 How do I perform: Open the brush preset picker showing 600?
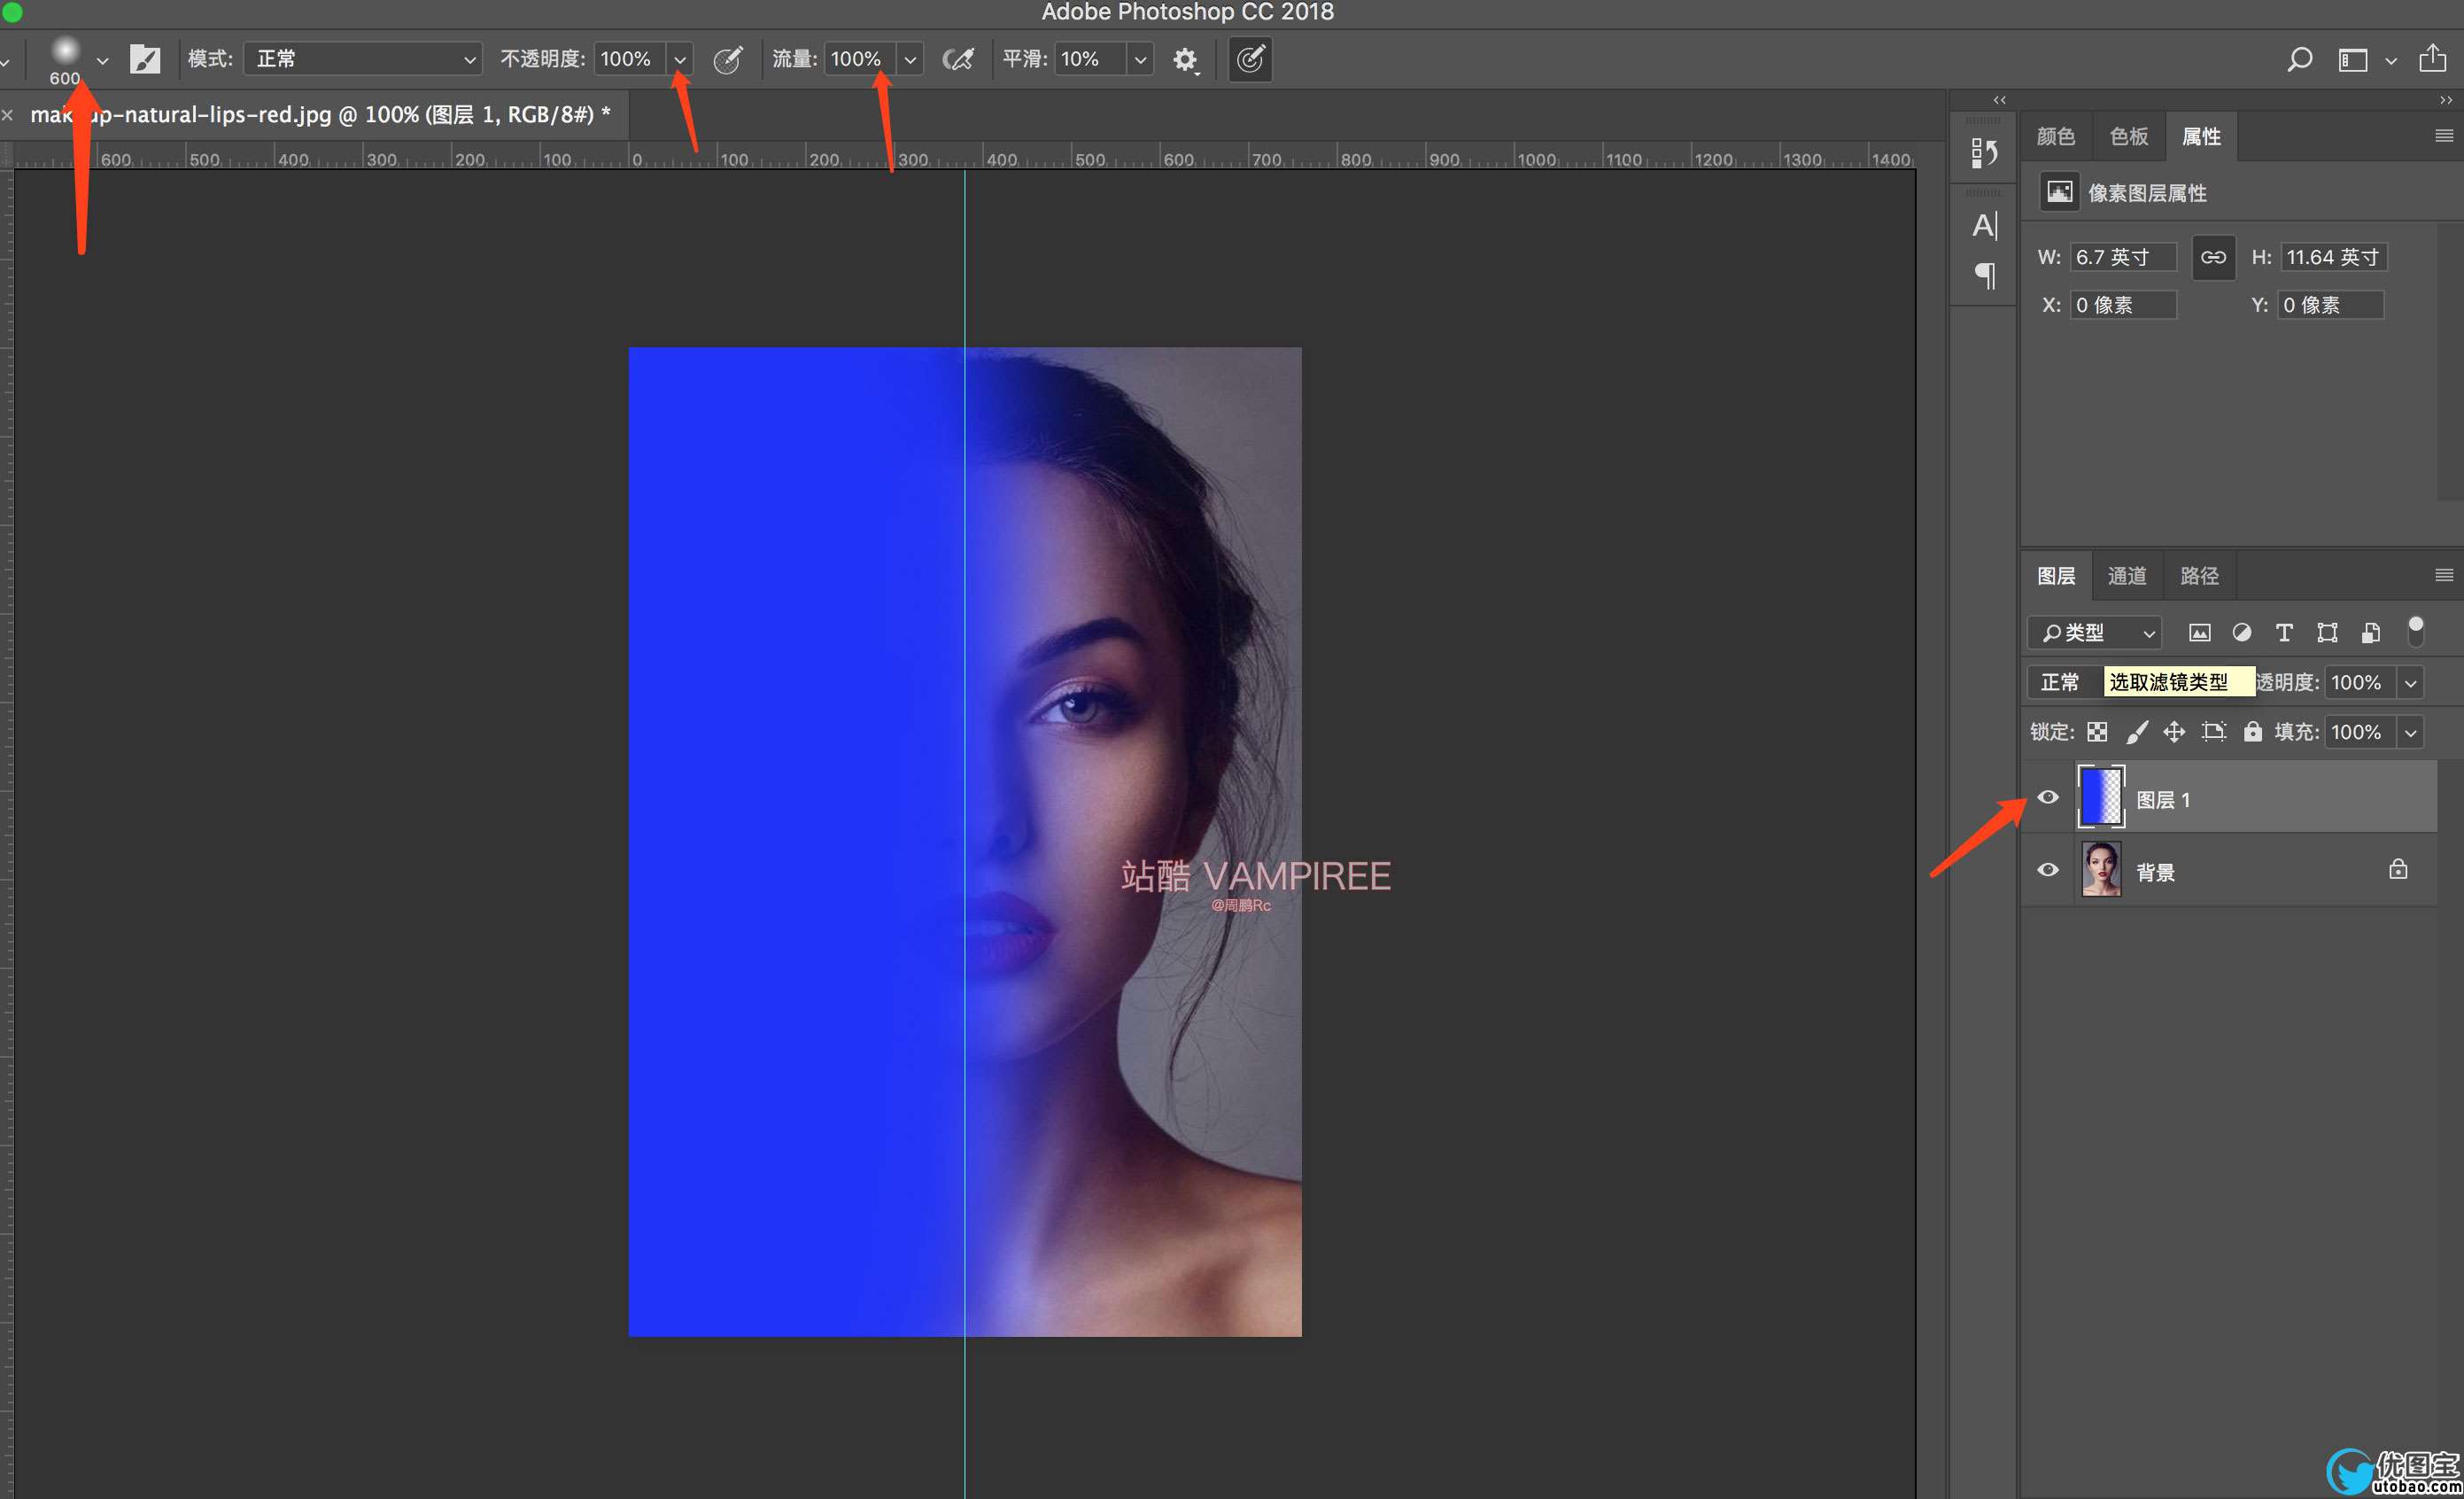(78, 60)
